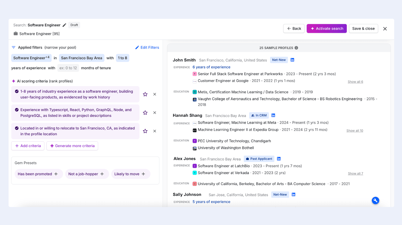Viewport: 402px width, 225px height.
Task: Remove the industry experience criterion
Action: [155, 94]
